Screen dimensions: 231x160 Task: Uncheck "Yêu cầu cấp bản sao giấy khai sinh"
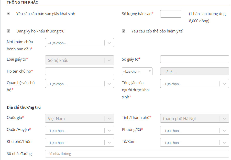point(9,14)
